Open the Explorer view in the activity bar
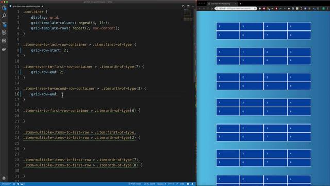The width and height of the screenshot is (330, 186). pos(4,8)
